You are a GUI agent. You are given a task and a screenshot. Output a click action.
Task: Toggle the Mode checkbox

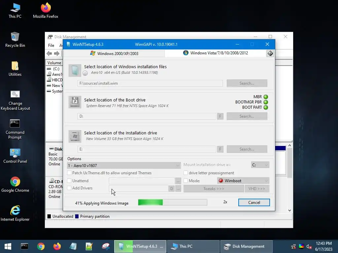point(186,181)
